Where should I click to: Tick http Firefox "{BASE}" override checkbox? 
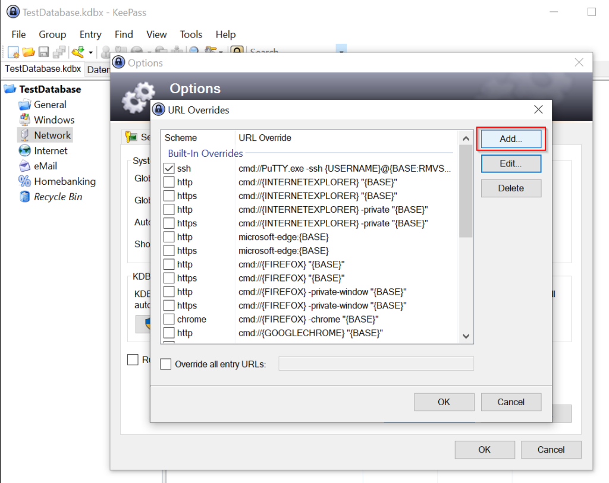pos(169,264)
